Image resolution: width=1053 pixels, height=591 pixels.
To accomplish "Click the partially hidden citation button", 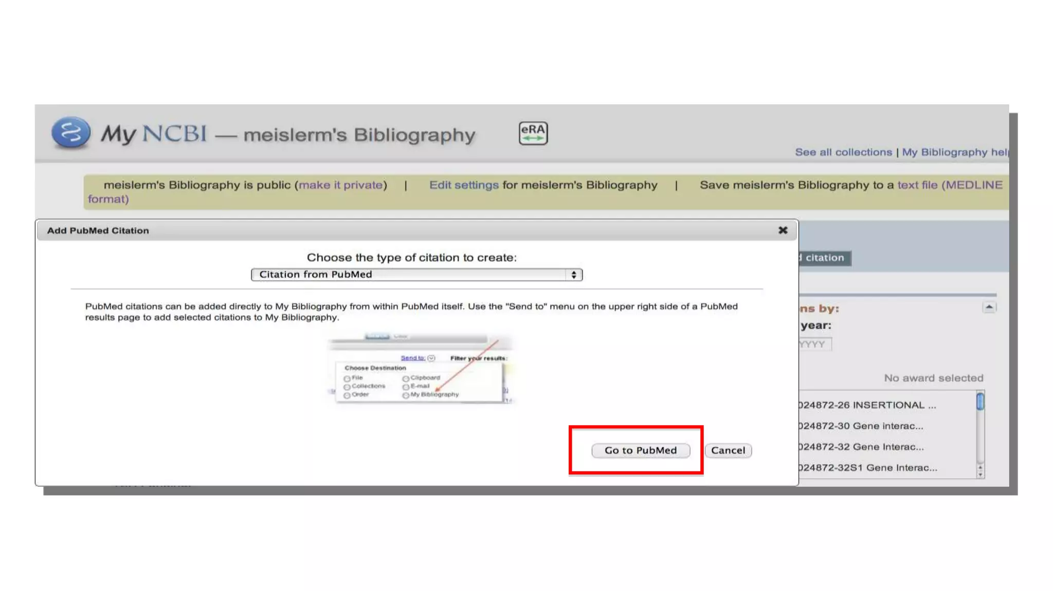I will pyautogui.click(x=824, y=258).
